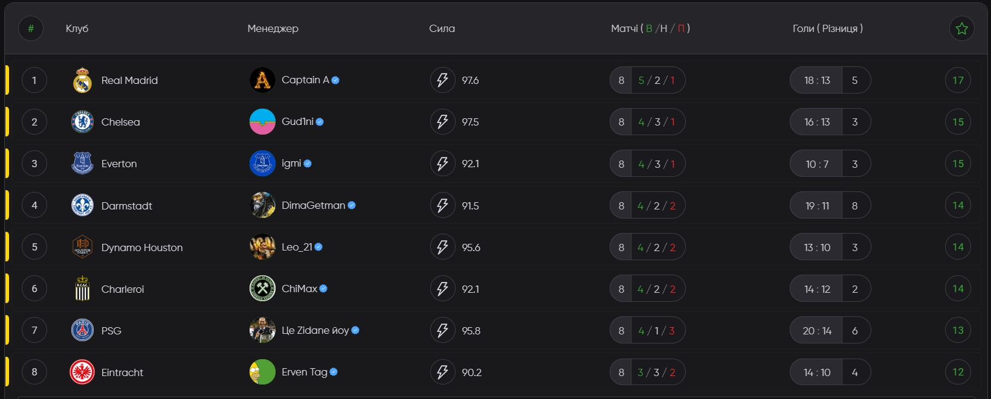991x399 pixels.
Task: Open DimaGetman manager profile link
Action: click(x=313, y=206)
